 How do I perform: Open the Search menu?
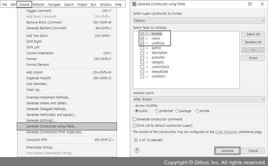[69, 4]
